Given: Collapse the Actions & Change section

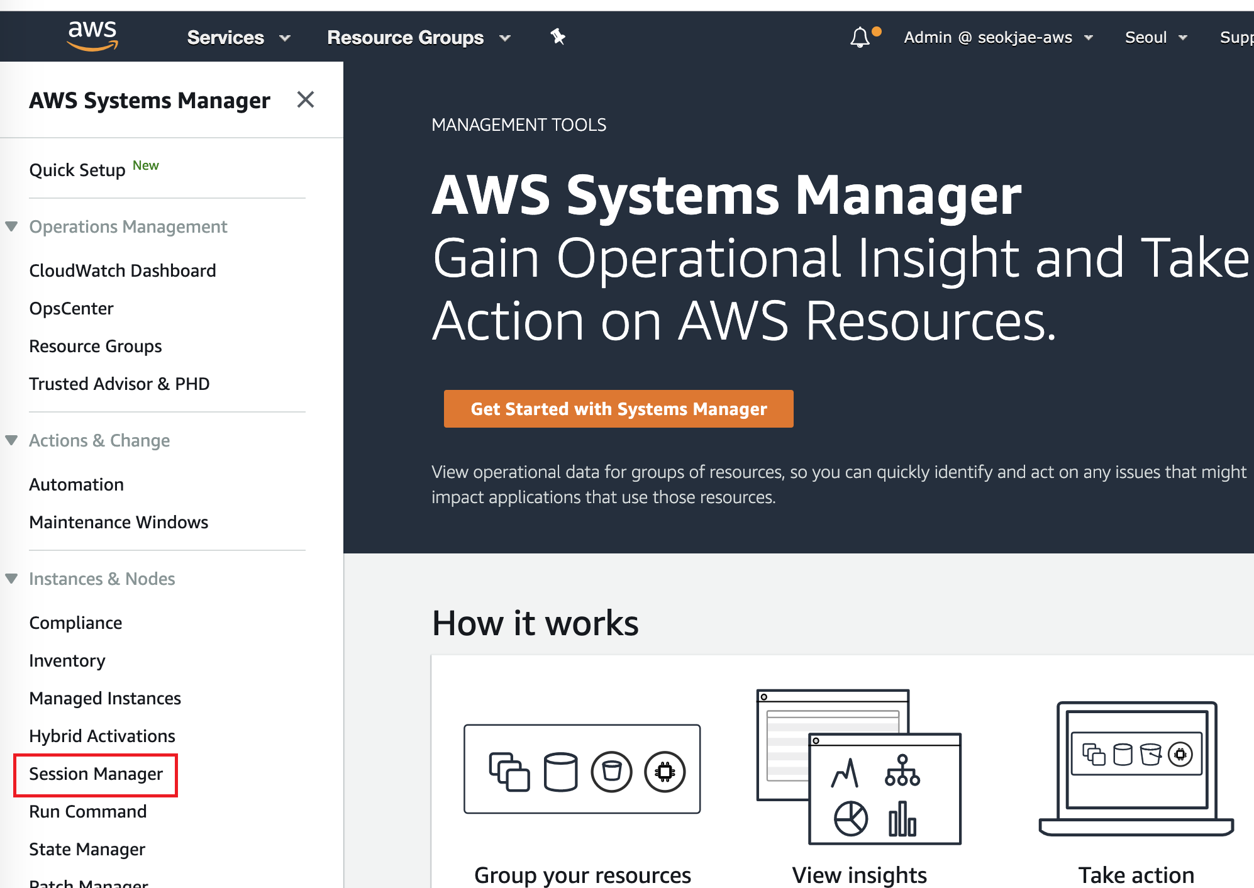Looking at the screenshot, I should tap(11, 440).
